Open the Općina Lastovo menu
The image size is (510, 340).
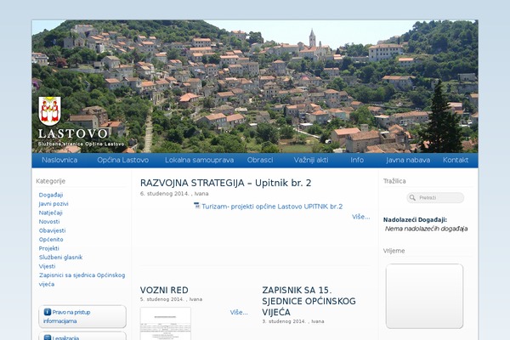(x=123, y=160)
